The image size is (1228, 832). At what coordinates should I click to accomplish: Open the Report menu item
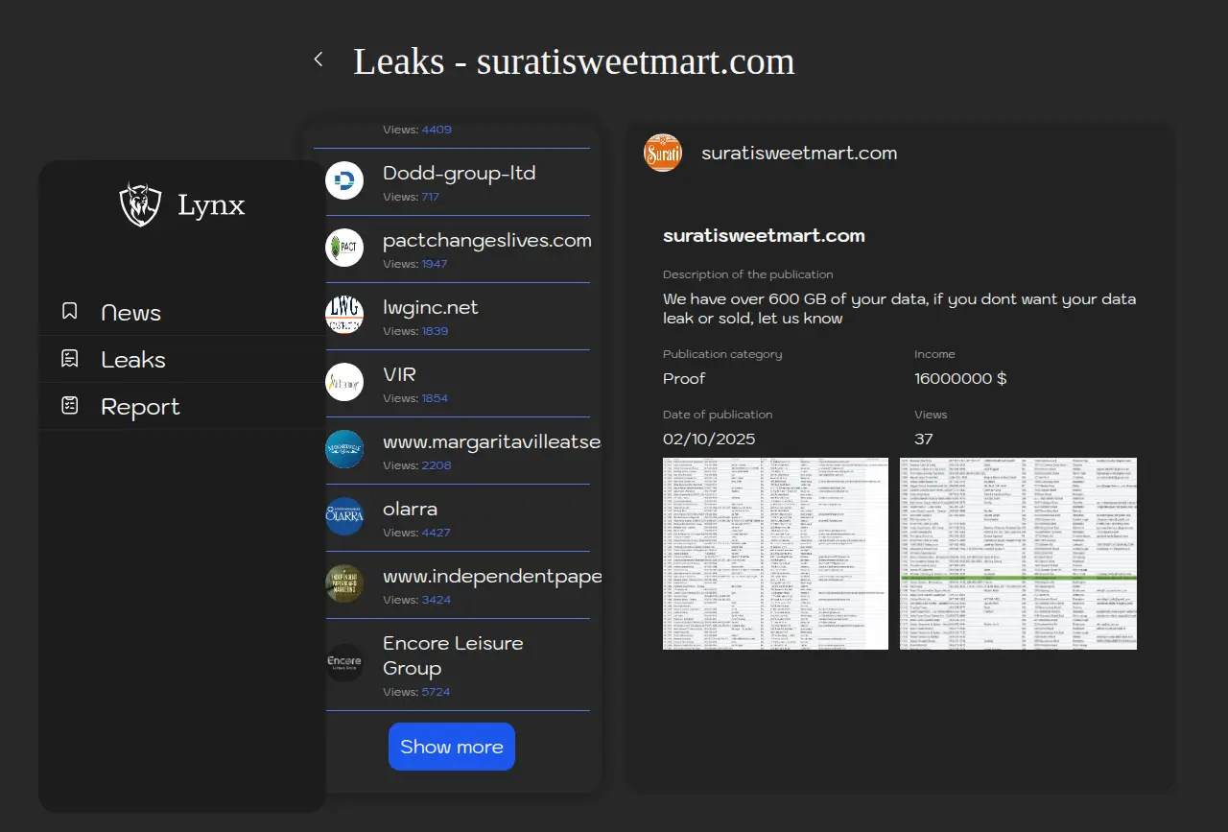point(140,407)
